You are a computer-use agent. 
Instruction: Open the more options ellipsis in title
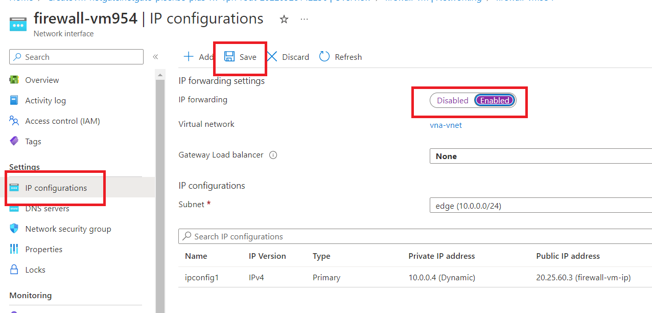pos(304,19)
